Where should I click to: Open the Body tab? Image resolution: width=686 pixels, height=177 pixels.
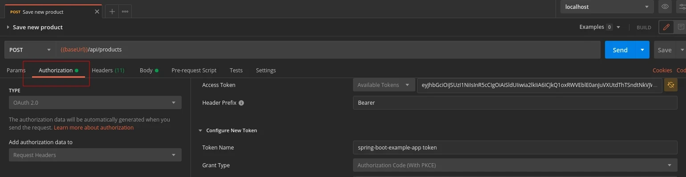(x=149, y=70)
